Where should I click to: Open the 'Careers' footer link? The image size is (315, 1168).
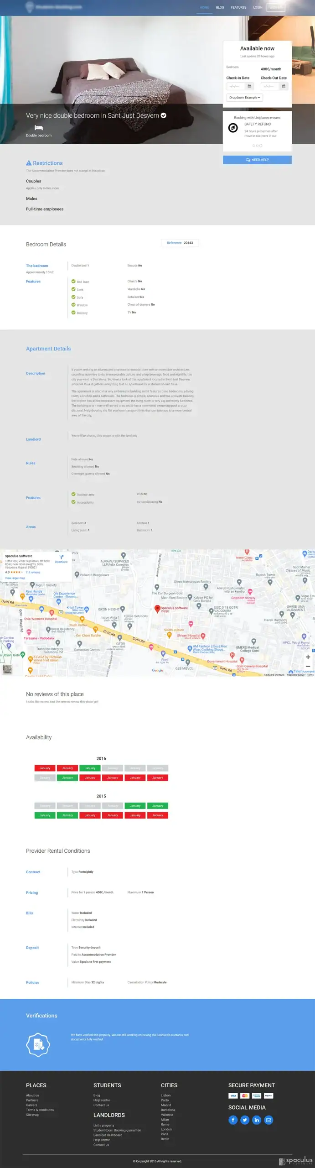pos(31,1105)
